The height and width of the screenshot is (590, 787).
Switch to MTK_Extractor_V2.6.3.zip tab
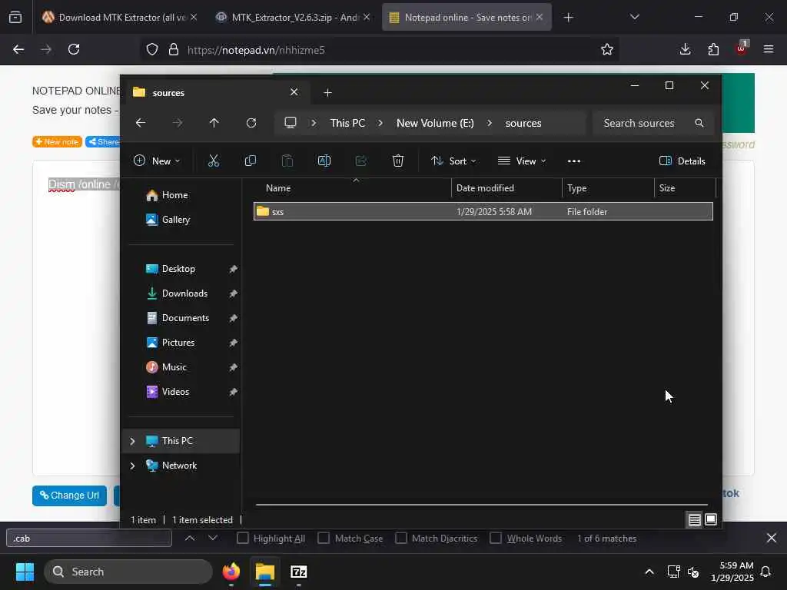pos(291,18)
